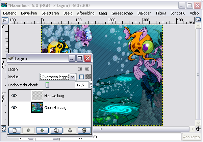
Task: Open the Beeld menu
Action: [x=68, y=13]
